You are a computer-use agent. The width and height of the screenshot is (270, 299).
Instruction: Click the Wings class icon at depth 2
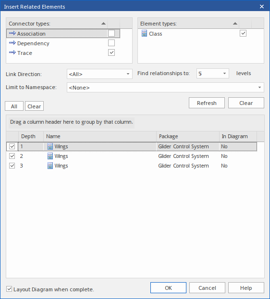click(50, 156)
